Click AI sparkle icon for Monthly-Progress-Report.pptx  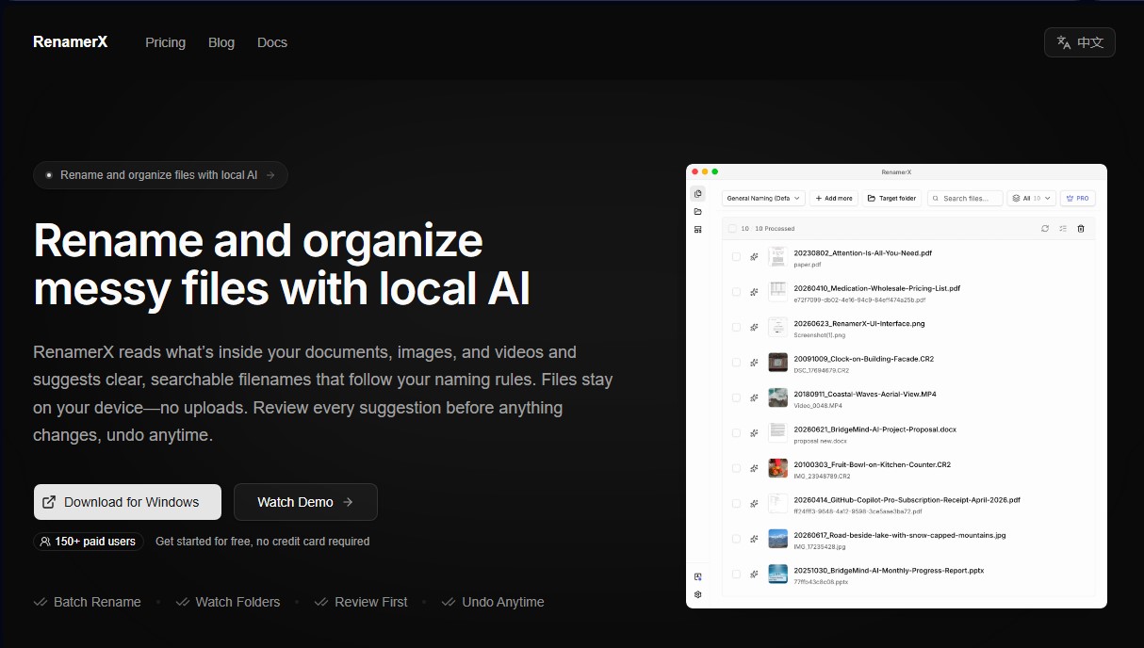point(754,575)
